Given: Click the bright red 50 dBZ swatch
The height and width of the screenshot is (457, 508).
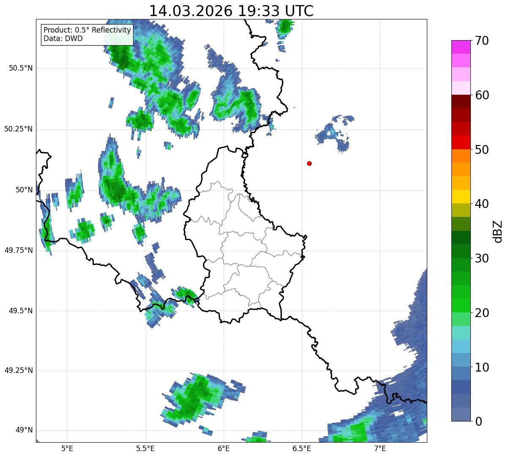Looking at the screenshot, I should [x=462, y=142].
